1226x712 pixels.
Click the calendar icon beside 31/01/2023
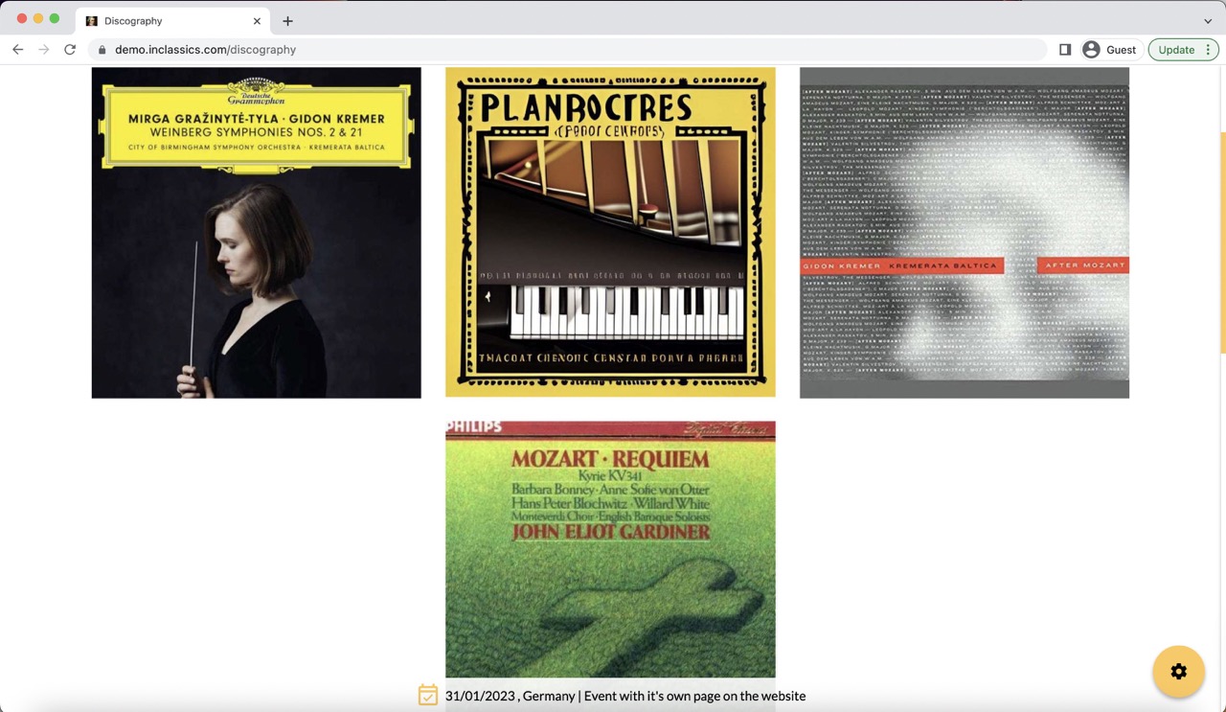click(x=428, y=696)
